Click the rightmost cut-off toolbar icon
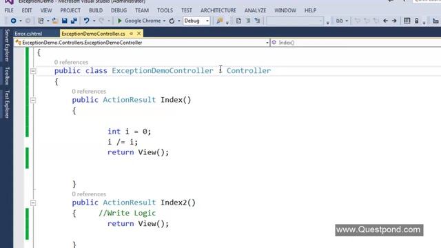441x248 pixels. [x=435, y=21]
